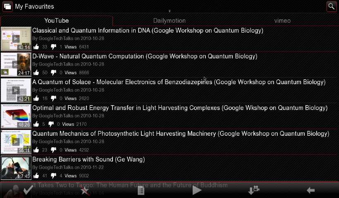The width and height of the screenshot is (339, 198).
Task: Expand the small dropdown arrow at top center
Action: click(169, 11)
